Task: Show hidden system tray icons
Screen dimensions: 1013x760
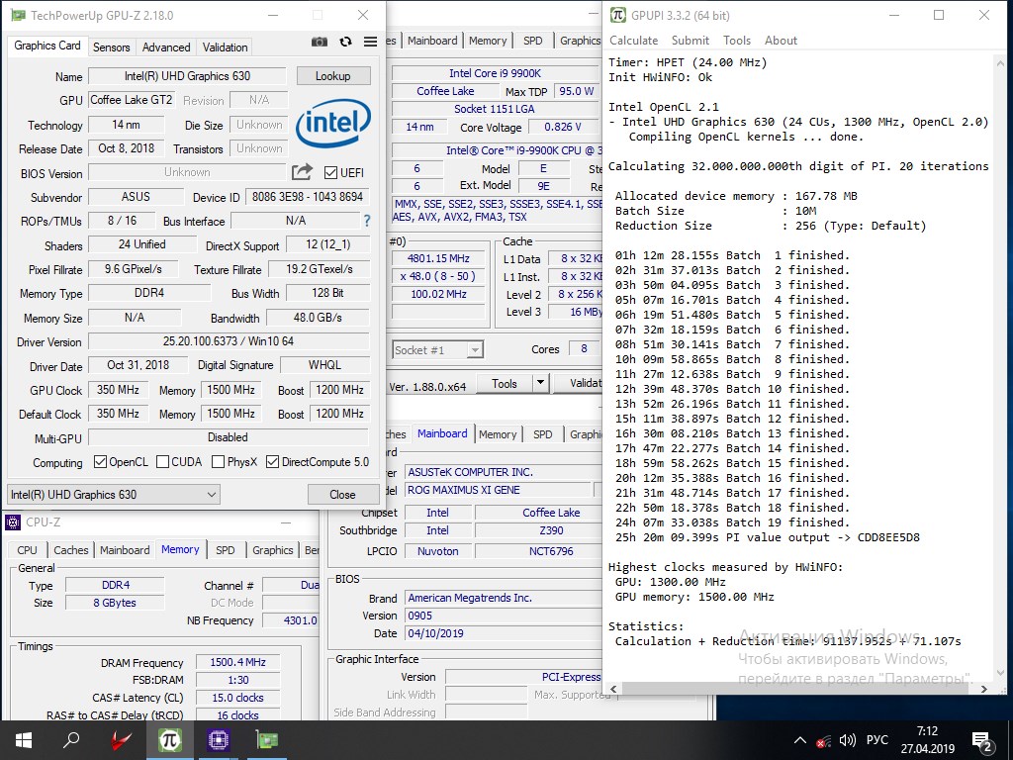Action: click(x=799, y=740)
